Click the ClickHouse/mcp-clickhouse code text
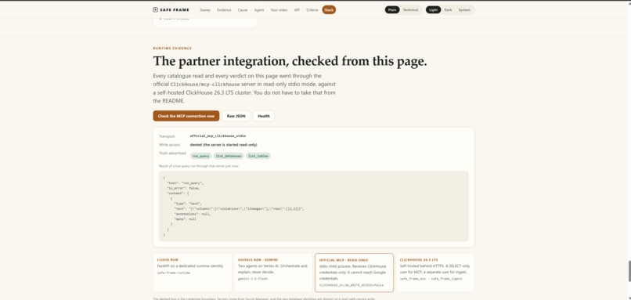This screenshot has width=631, height=300. [x=205, y=85]
